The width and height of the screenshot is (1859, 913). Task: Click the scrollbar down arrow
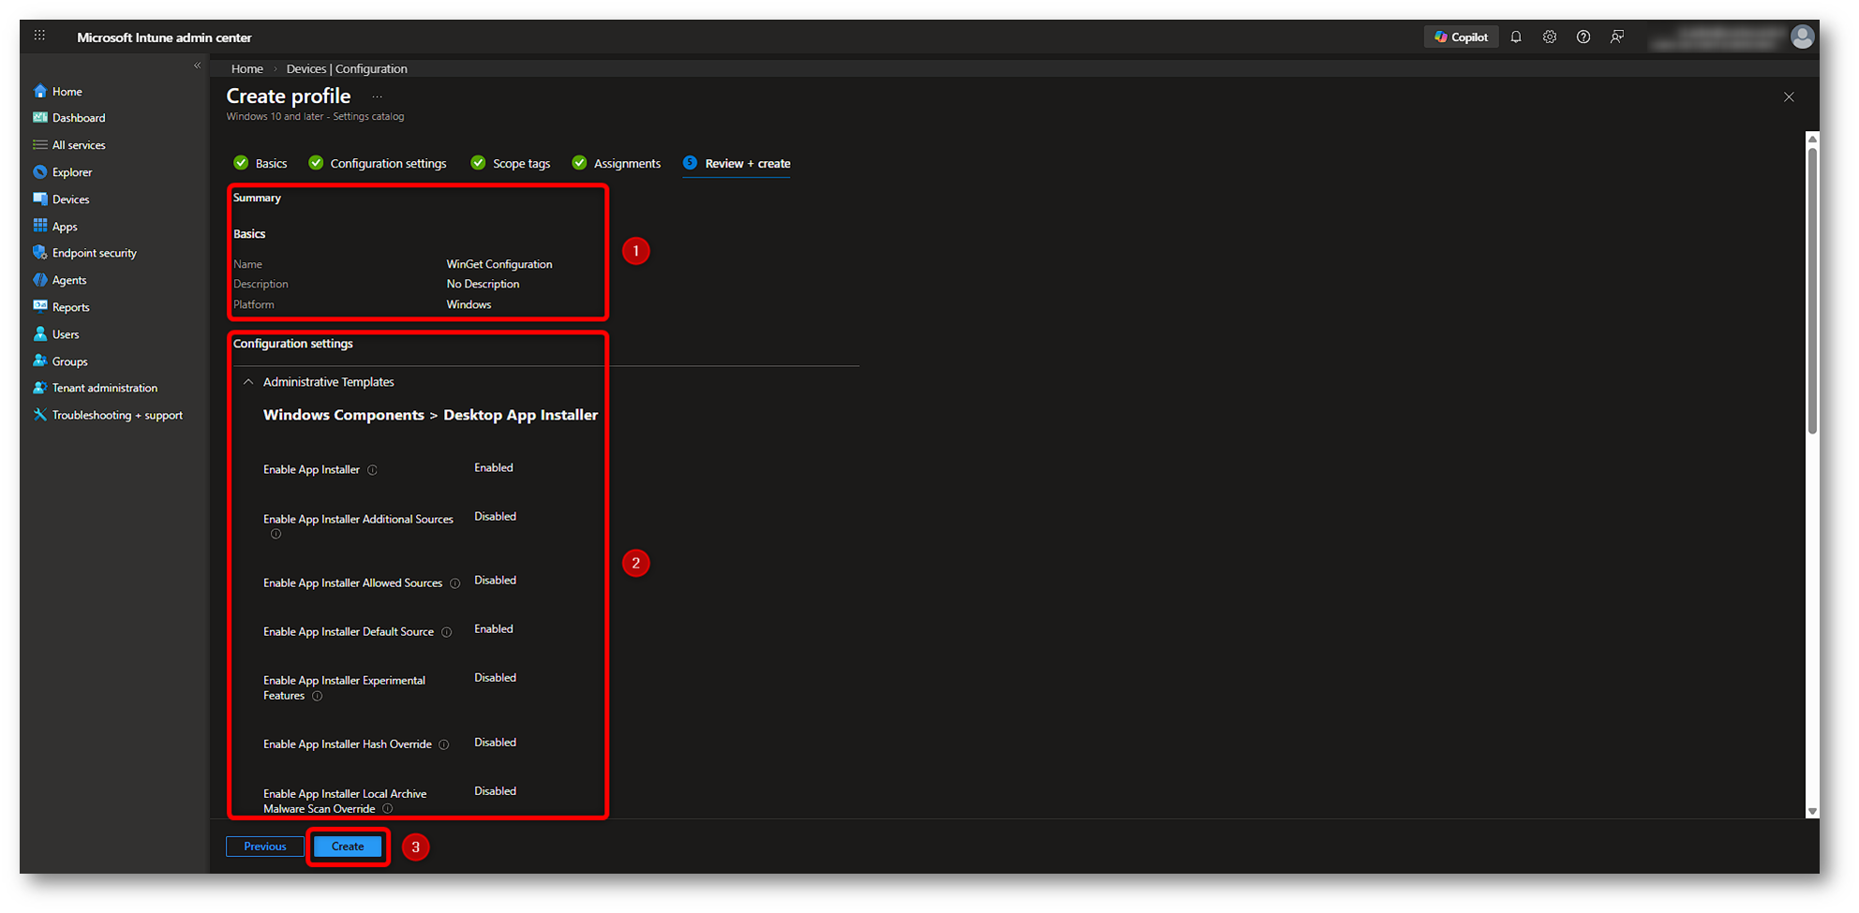1812,812
